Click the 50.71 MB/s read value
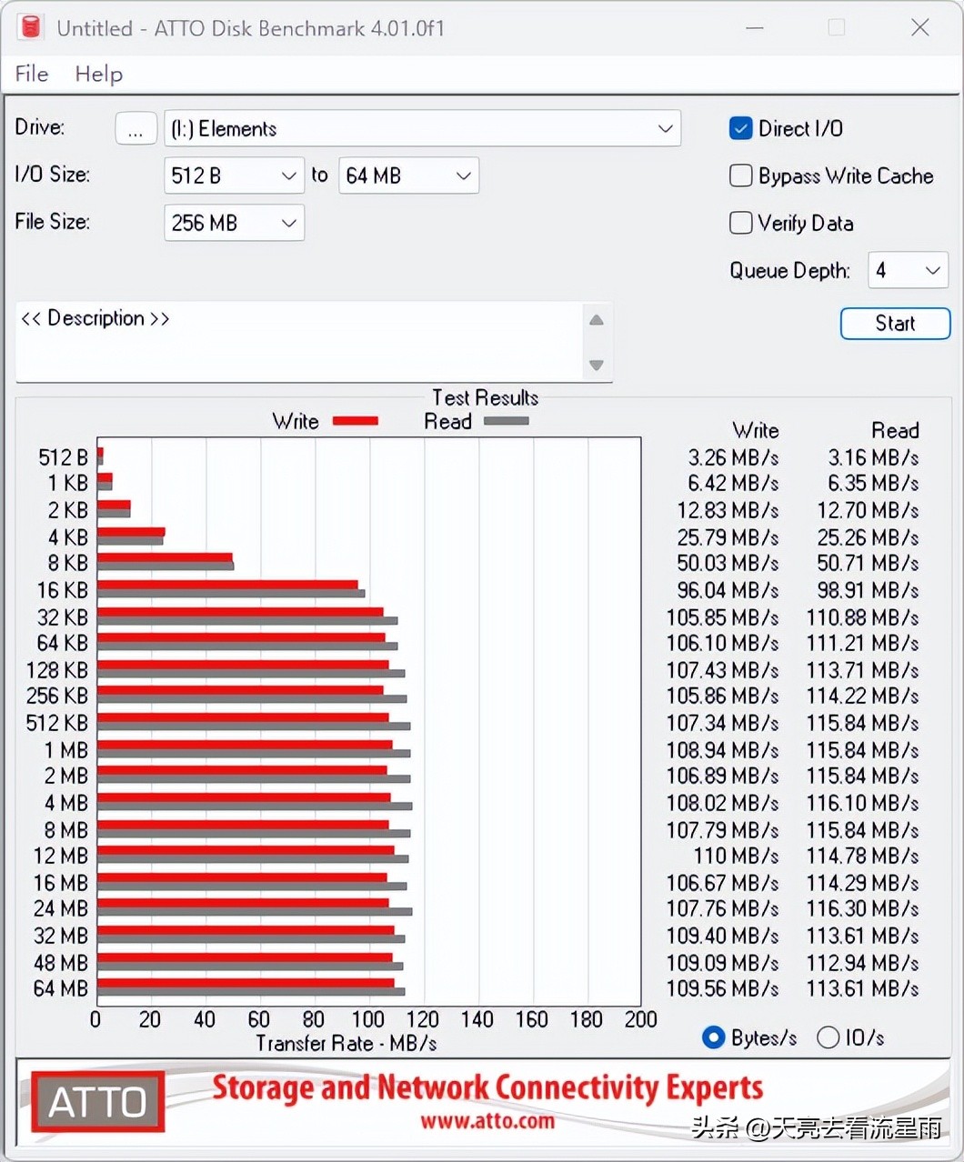The width and height of the screenshot is (964, 1162). click(x=868, y=563)
